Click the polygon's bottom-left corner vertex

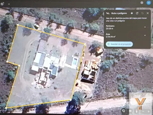tap(6, 108)
